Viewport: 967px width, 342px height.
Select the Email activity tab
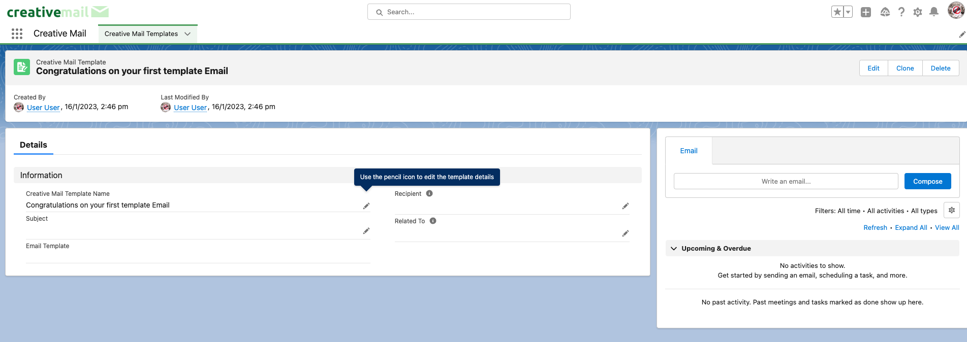click(x=689, y=151)
